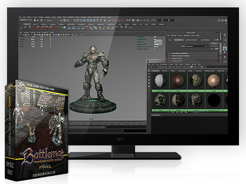Toggle Attribute Editor display icon at top right
Image resolution: width=246 pixels, height=184 pixels.
[219, 20]
